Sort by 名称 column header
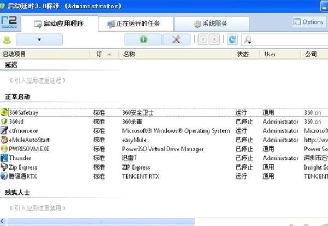The width and height of the screenshot is (328, 226). pyautogui.click(x=175, y=54)
